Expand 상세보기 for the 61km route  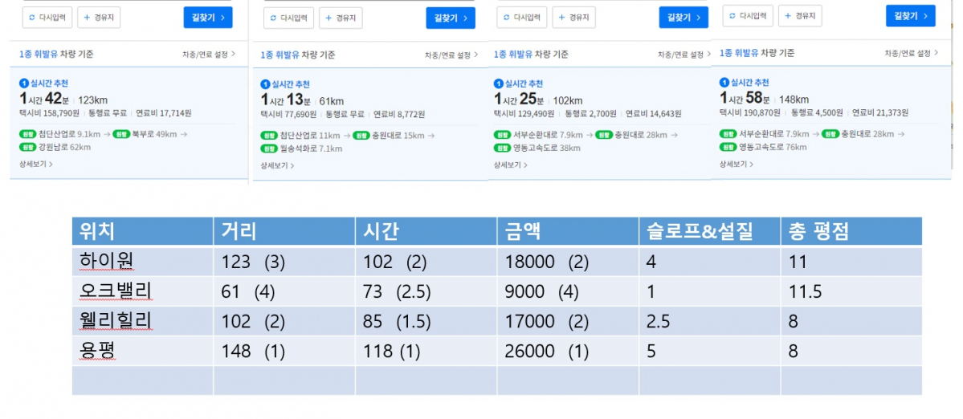point(276,166)
